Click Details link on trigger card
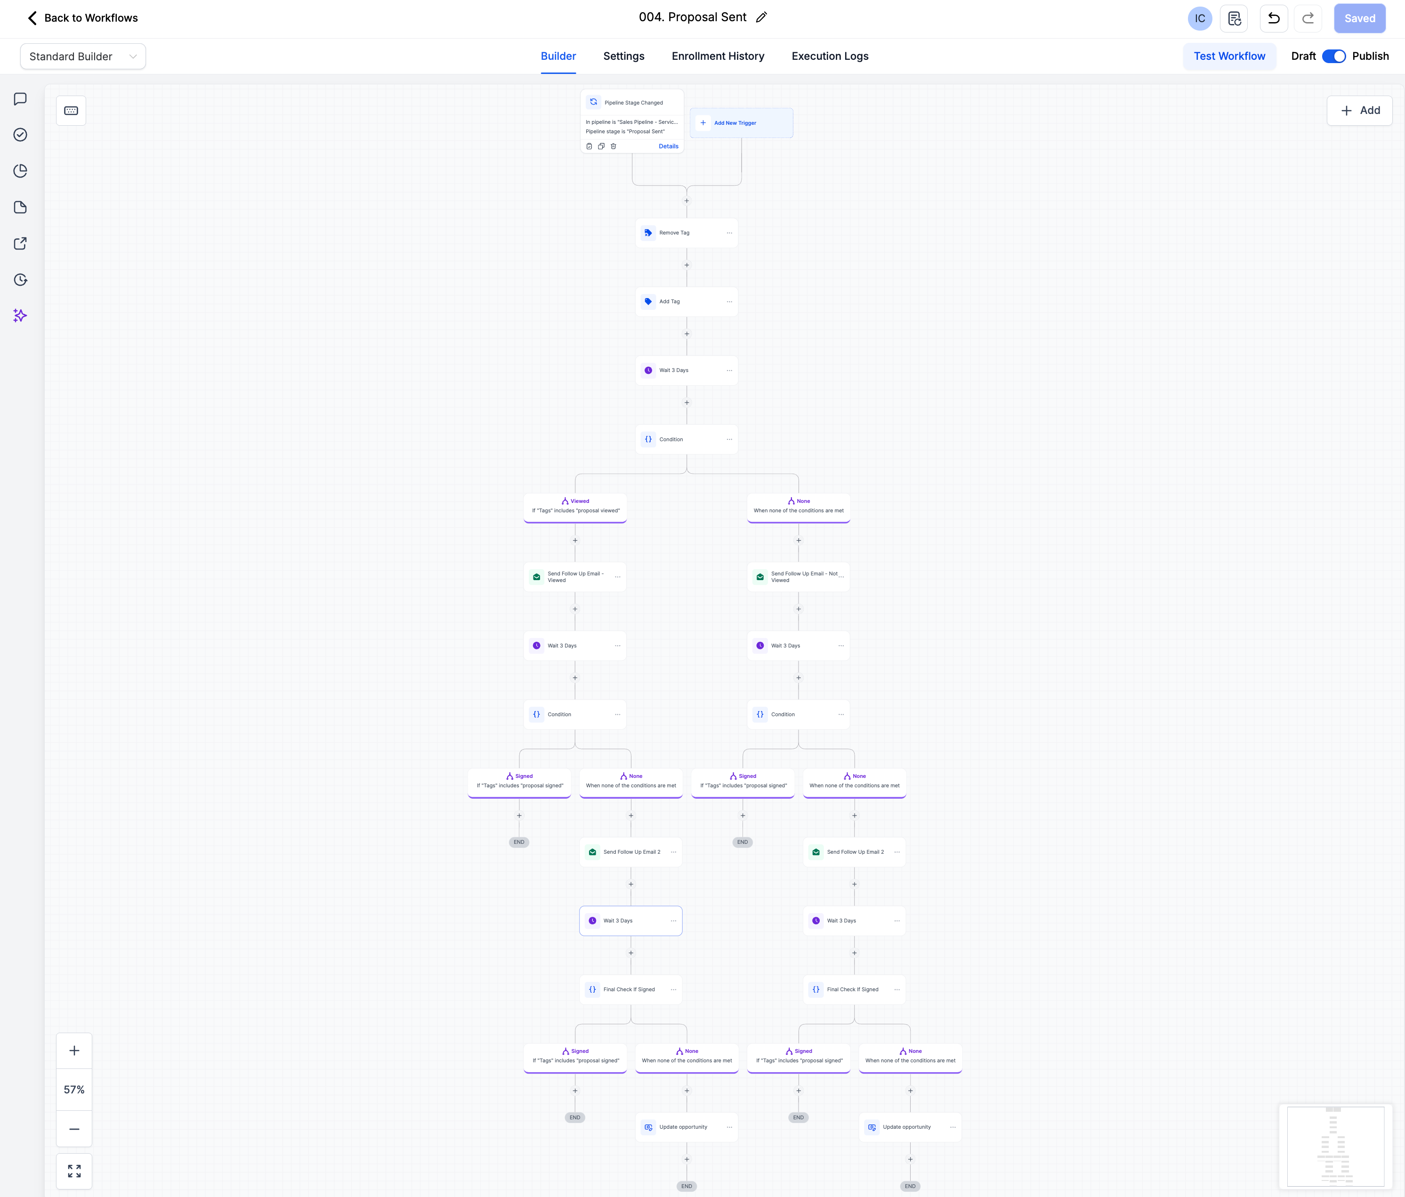 pos(668,146)
